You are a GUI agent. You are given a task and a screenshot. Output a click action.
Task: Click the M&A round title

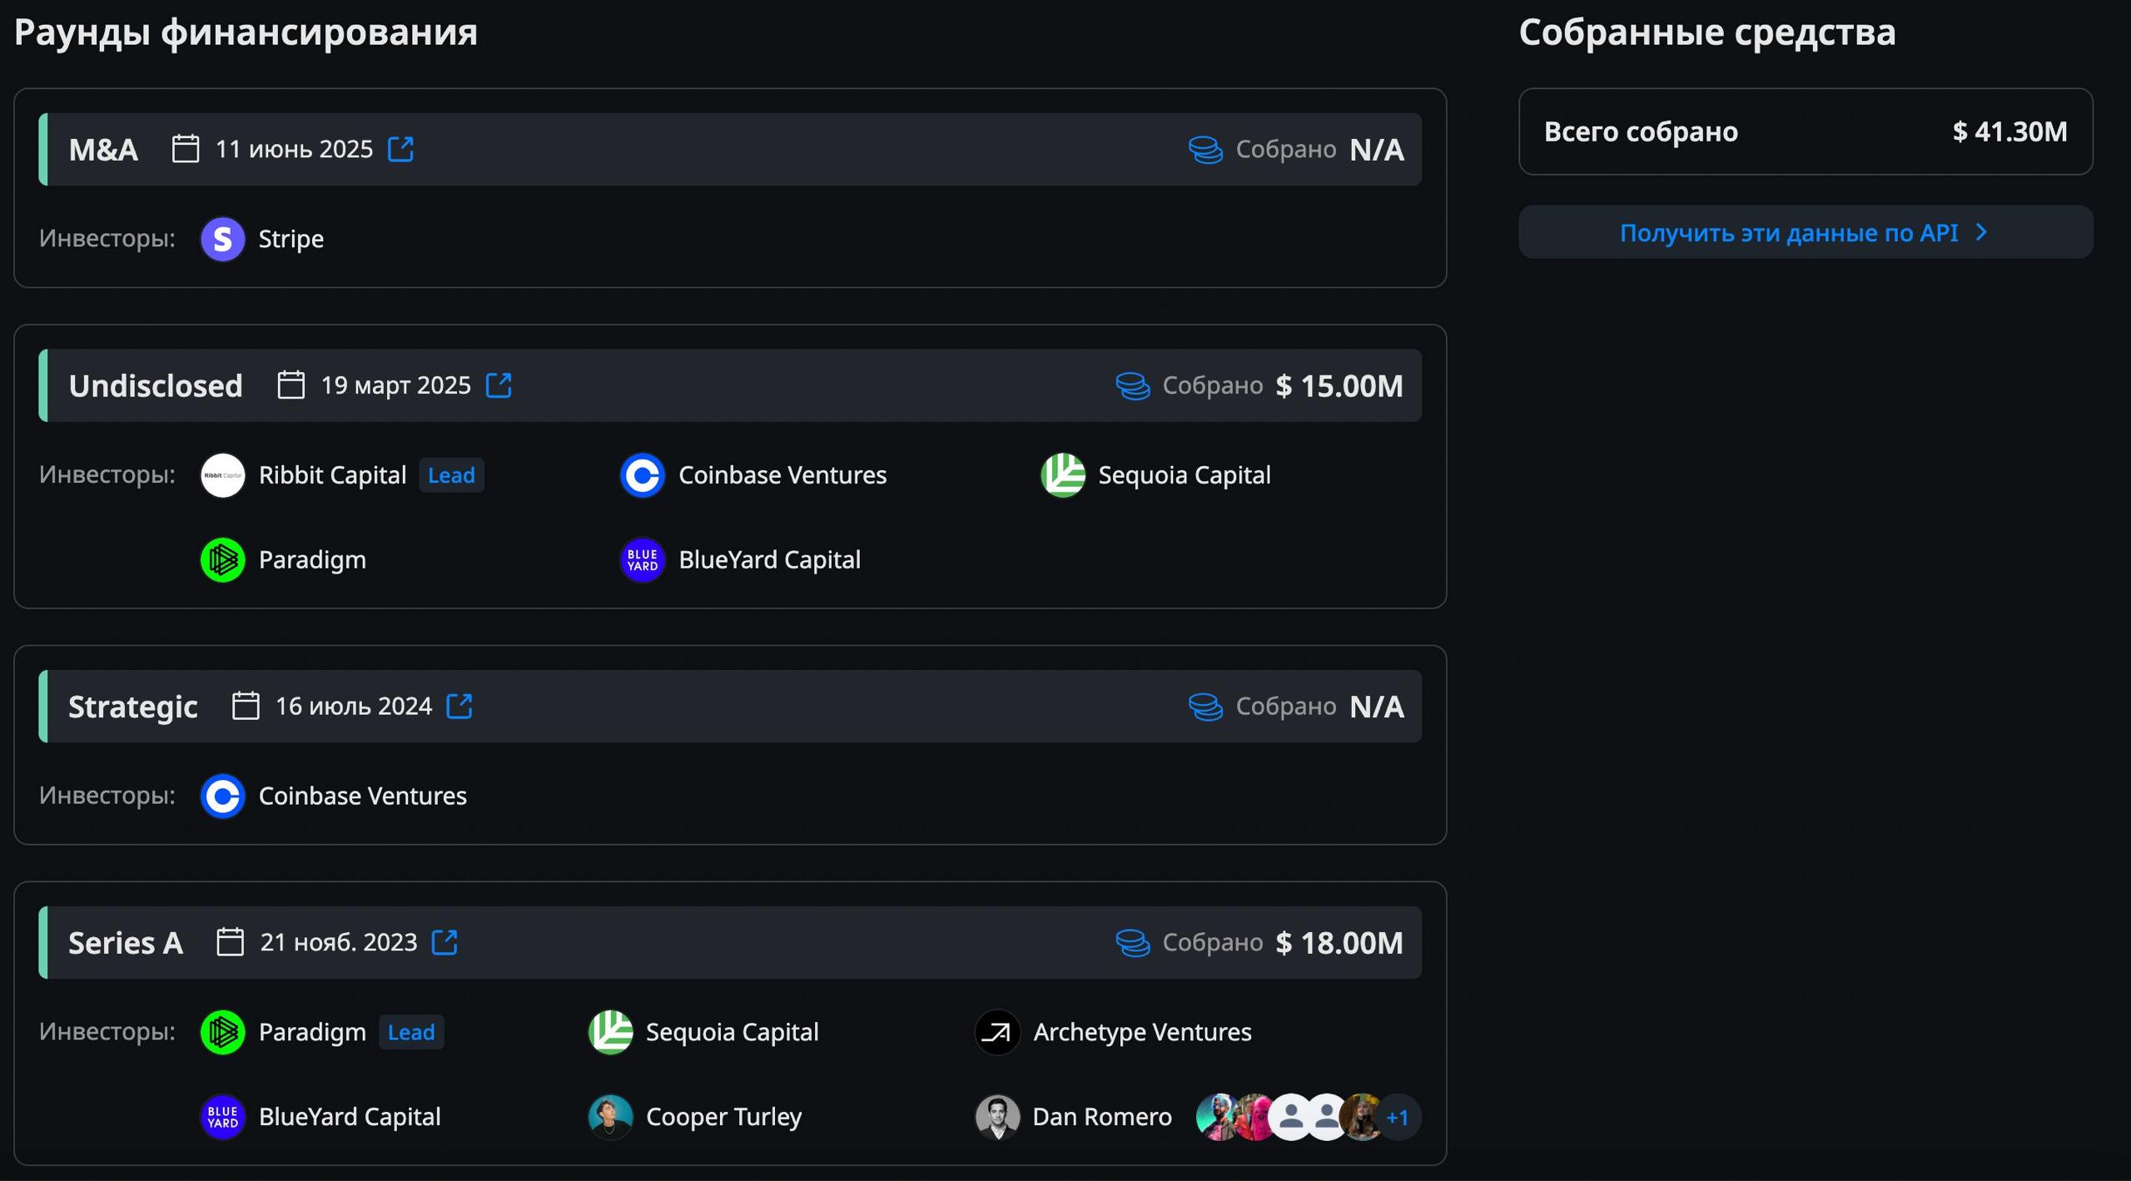(103, 149)
